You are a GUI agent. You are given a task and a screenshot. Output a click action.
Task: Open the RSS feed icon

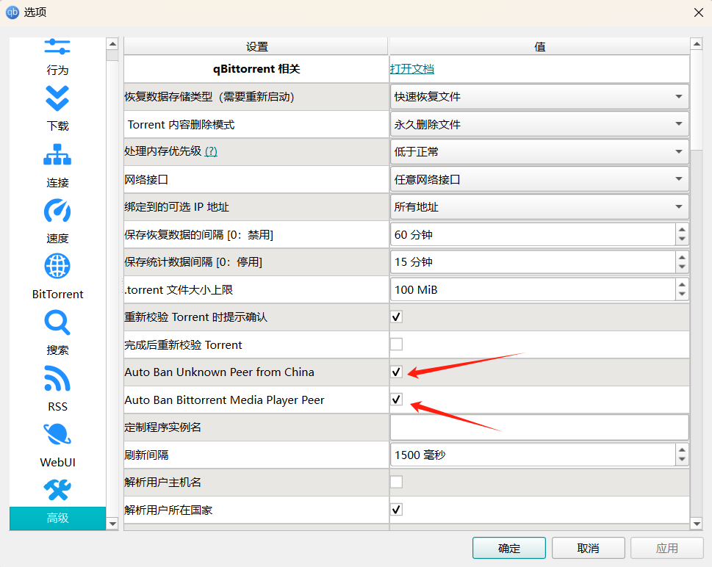(57, 378)
